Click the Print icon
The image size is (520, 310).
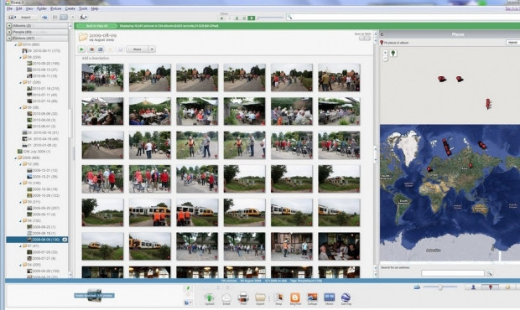tap(243, 299)
